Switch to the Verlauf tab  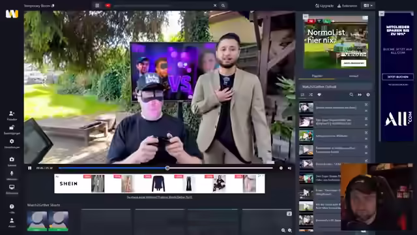coord(353,76)
